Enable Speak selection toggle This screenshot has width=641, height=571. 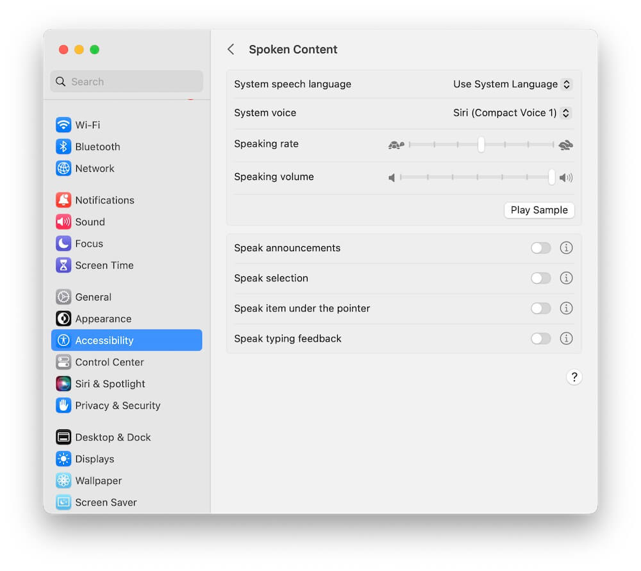541,278
